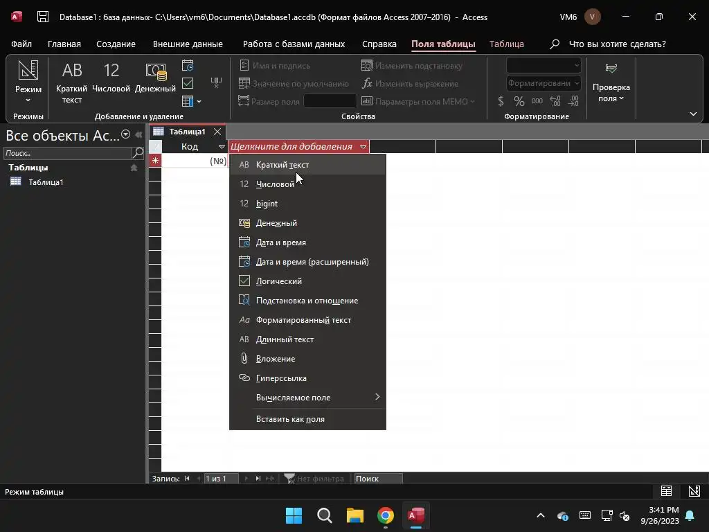Image resolution: width=709 pixels, height=532 pixels.
Task: Click the yes/no checkbox field ribbon icon
Action: pyautogui.click(x=188, y=83)
